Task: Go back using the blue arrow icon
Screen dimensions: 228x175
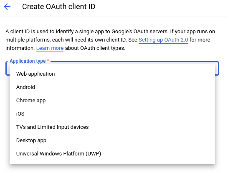Action: pos(7,7)
